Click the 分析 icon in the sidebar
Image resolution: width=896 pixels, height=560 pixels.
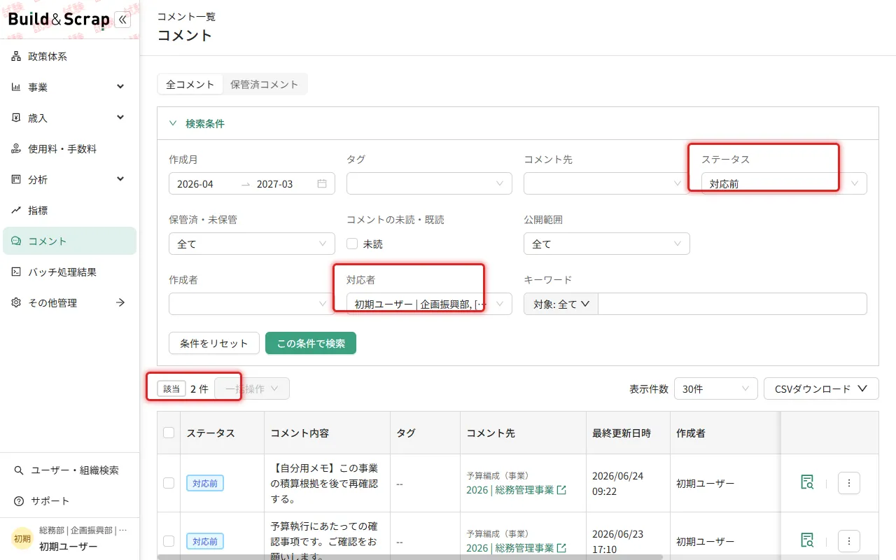[16, 180]
